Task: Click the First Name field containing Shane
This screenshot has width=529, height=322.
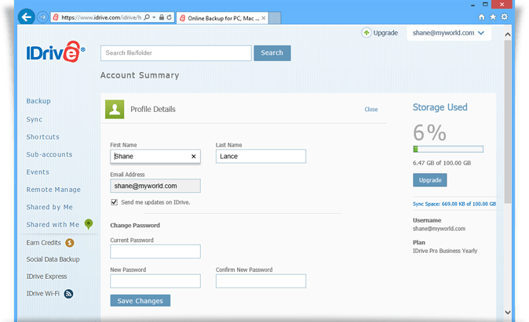Action: (x=155, y=156)
